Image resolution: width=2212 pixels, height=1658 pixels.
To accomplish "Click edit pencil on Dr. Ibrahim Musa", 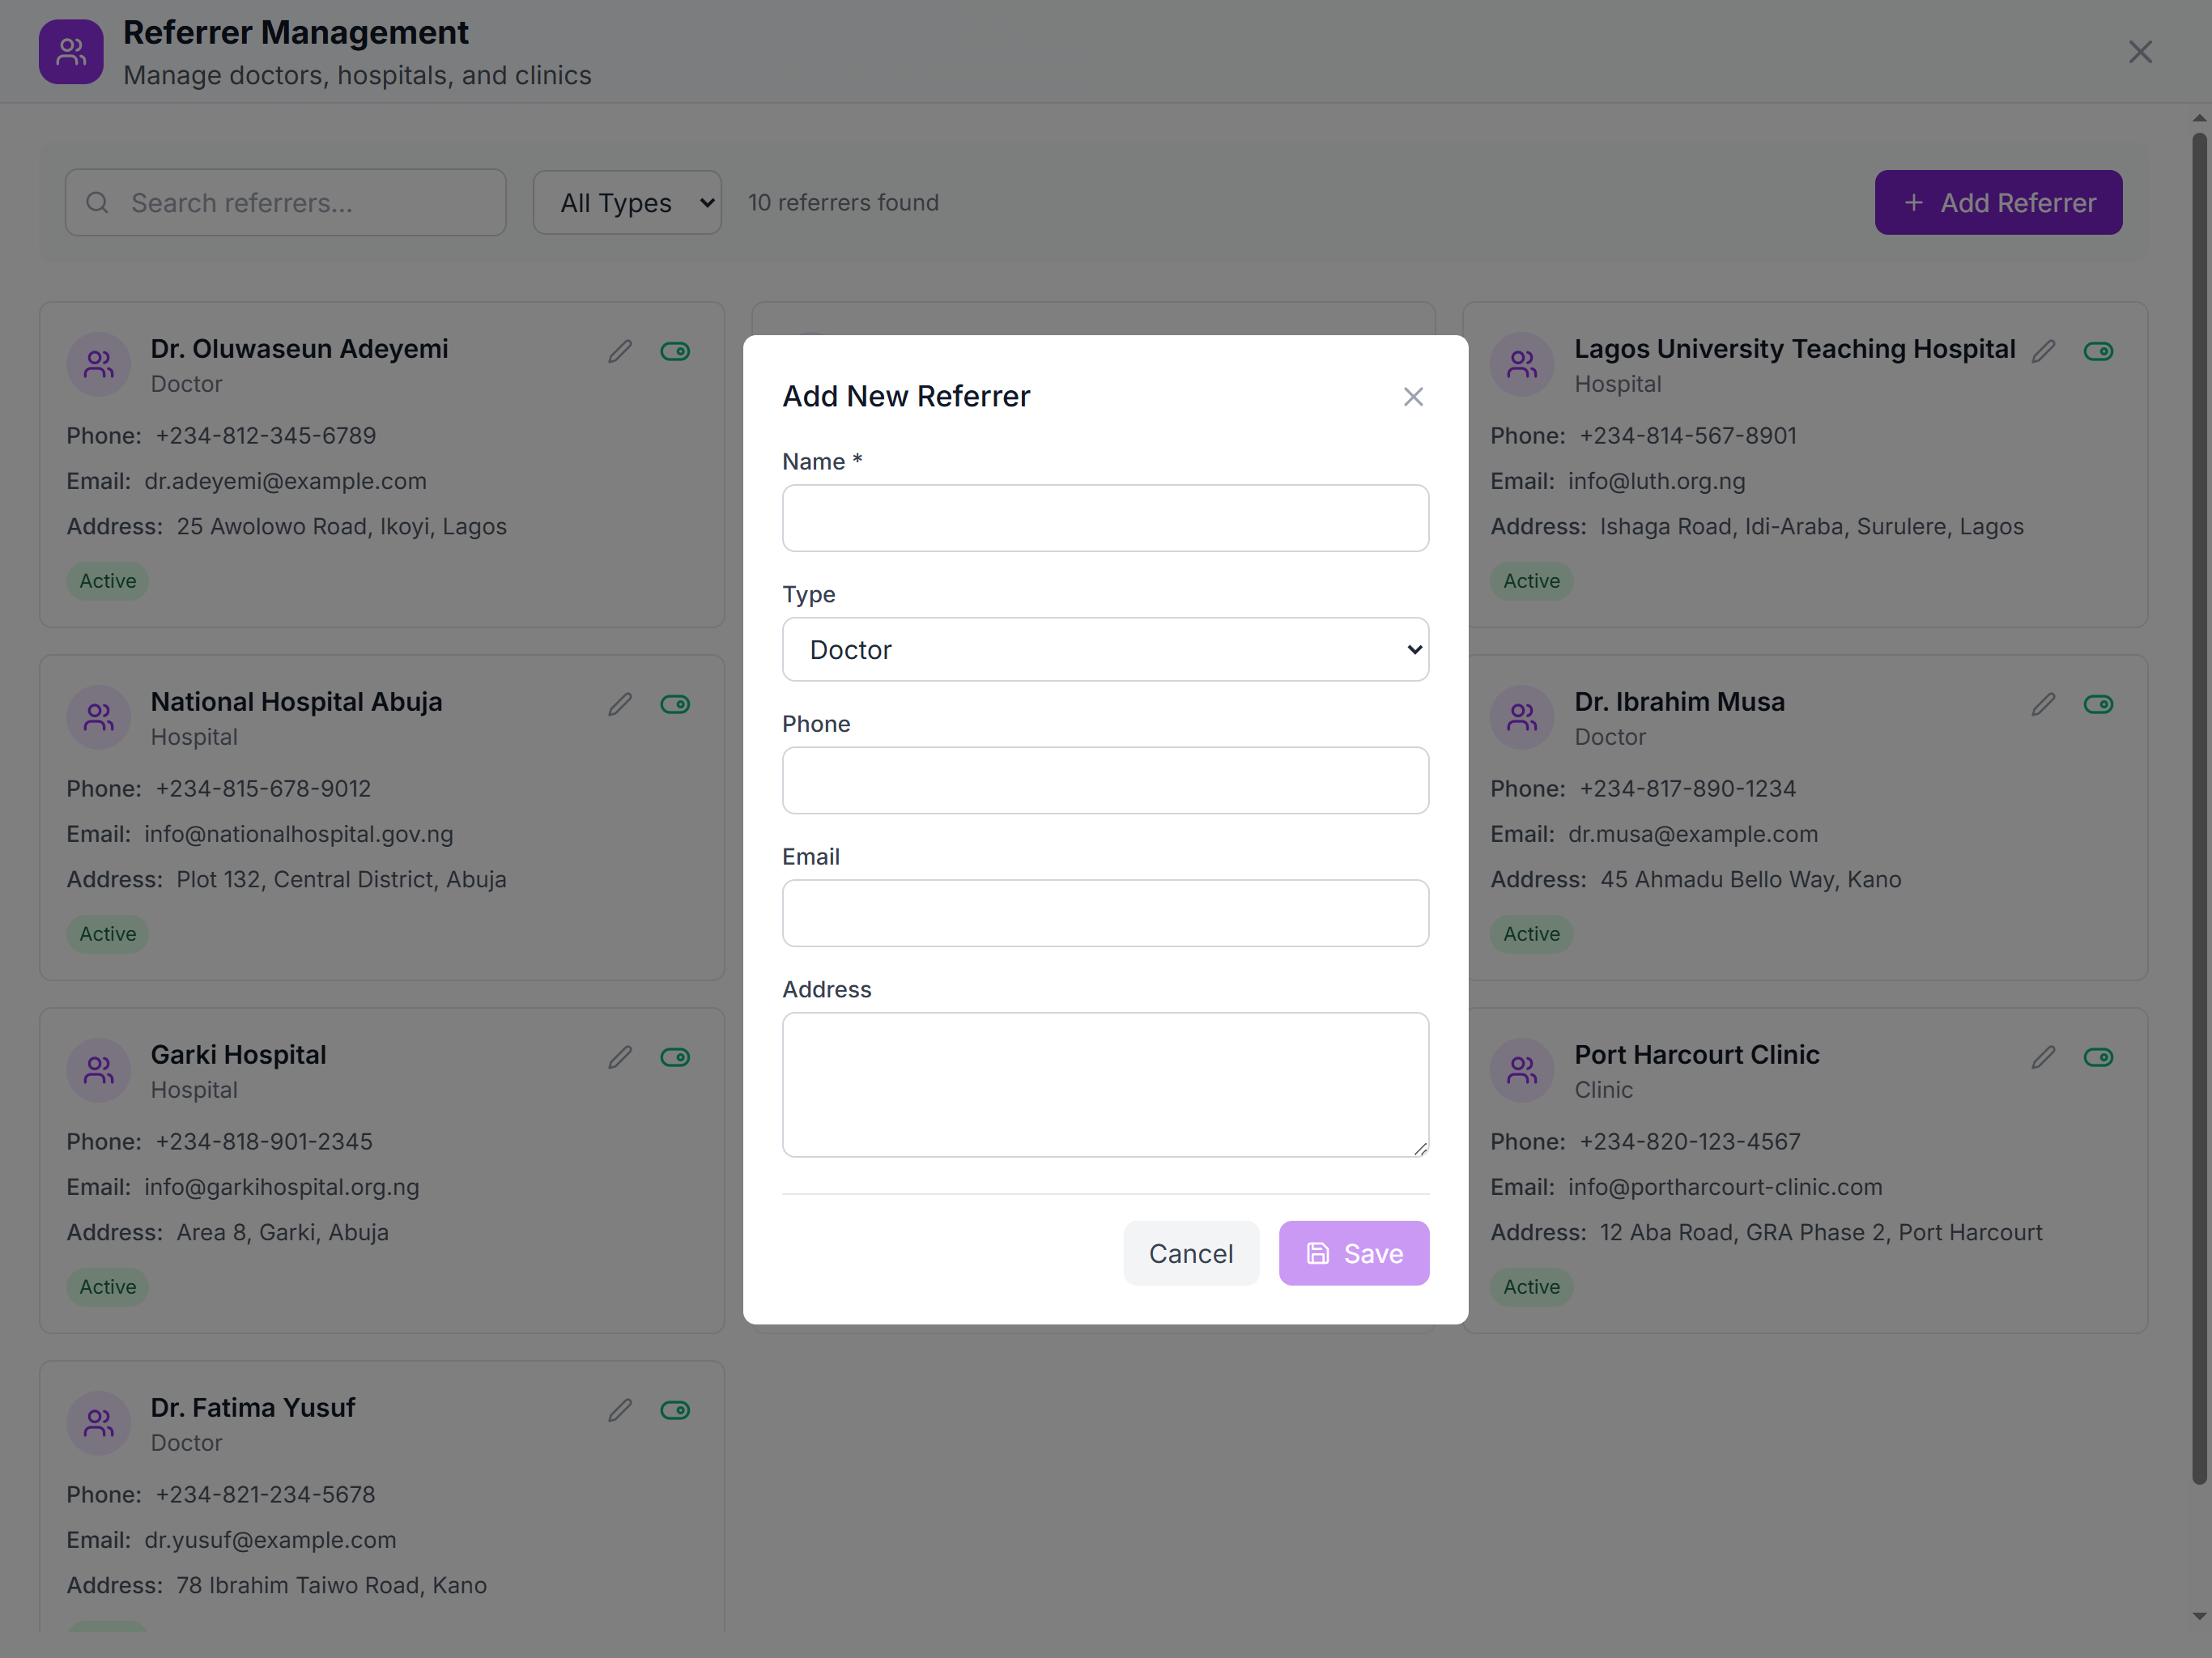I will coord(2043,704).
